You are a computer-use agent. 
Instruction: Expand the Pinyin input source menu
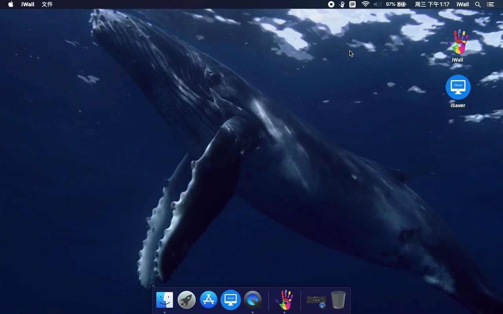(353, 4)
